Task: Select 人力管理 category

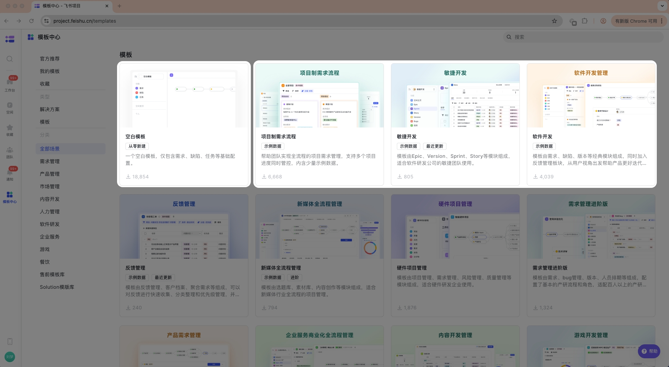Action: [50, 212]
